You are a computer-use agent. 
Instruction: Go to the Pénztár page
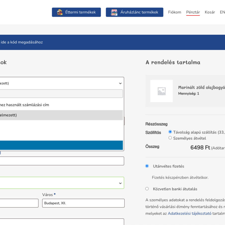point(193,12)
